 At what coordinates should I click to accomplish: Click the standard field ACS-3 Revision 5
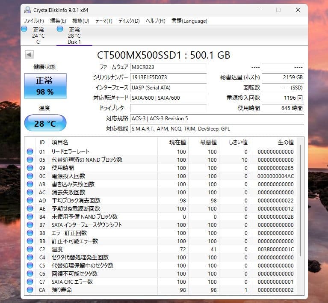[217, 118]
